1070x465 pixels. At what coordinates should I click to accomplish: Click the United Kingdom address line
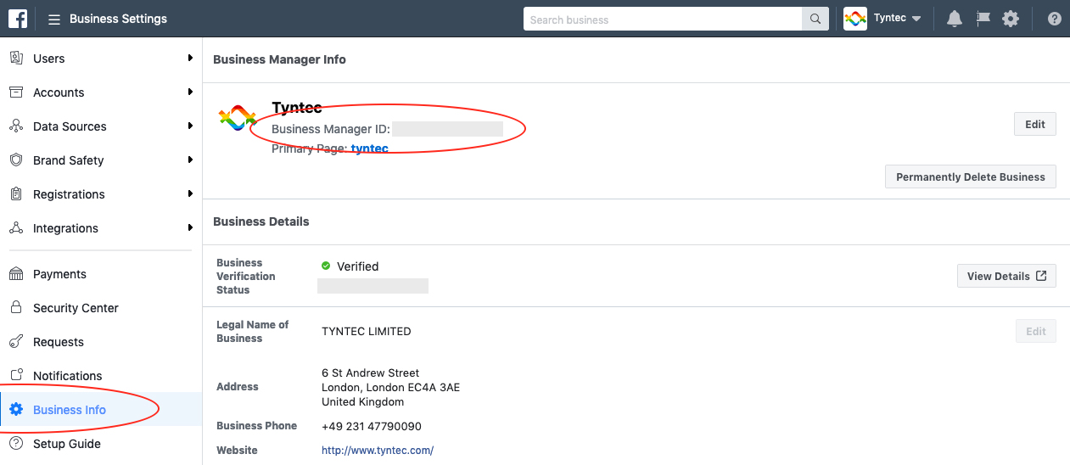363,401
